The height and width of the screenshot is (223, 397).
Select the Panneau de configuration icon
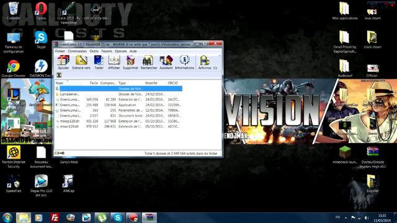[x=14, y=43]
